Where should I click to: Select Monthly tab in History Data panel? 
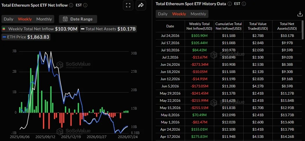tap(198, 14)
